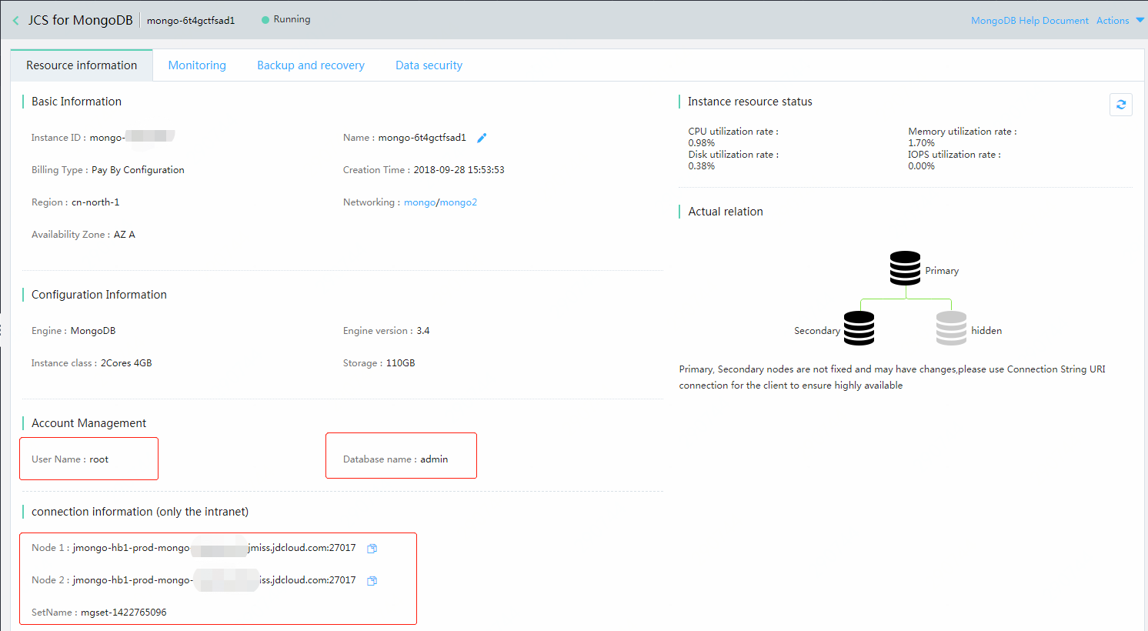Viewport: 1148px width, 631px height.
Task: Click the connection information heading
Action: click(x=140, y=512)
